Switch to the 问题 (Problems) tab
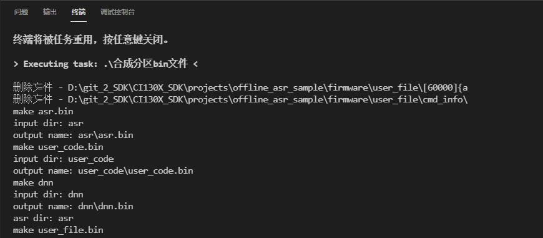Screen dimensions: 543x238 [x=21, y=12]
